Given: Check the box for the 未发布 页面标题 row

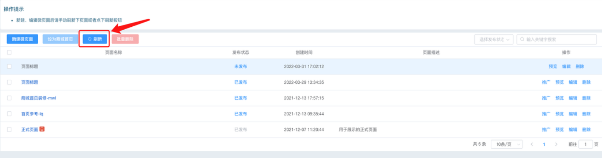Looking at the screenshot, I should 9,67.
